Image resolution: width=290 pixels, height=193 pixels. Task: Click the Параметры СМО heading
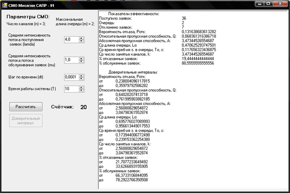28,17
